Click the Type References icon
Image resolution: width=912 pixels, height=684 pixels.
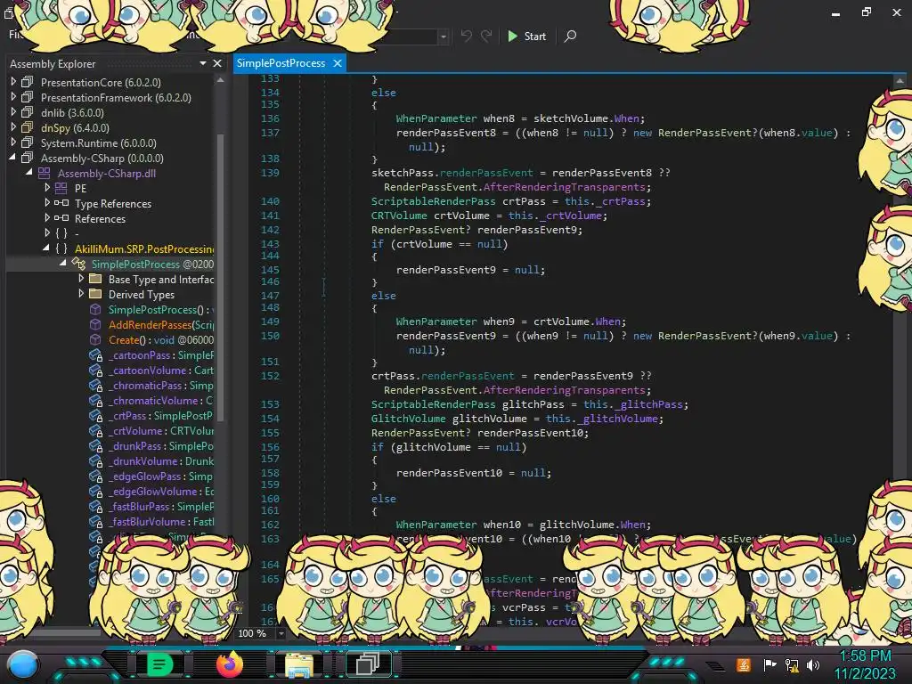[61, 203]
